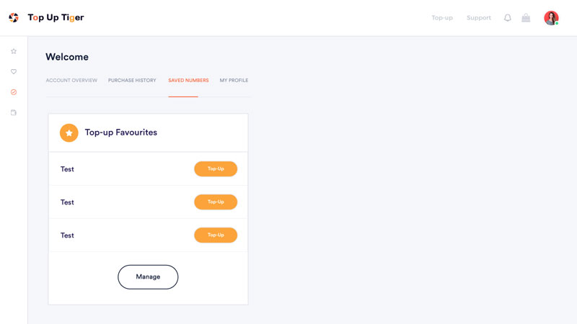Switch to the Purchase History tab
The image size is (577, 324).
[132, 81]
